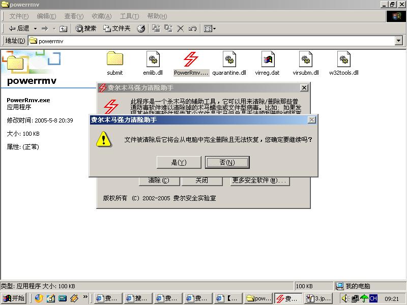Switch to the 搜... IE taskbar button
Viewport: 407px width, 305px height.
coord(138,298)
